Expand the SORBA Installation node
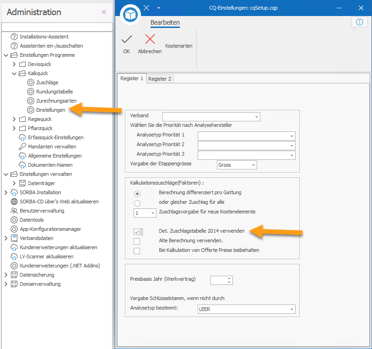This screenshot has width=372, height=349. click(x=6, y=192)
